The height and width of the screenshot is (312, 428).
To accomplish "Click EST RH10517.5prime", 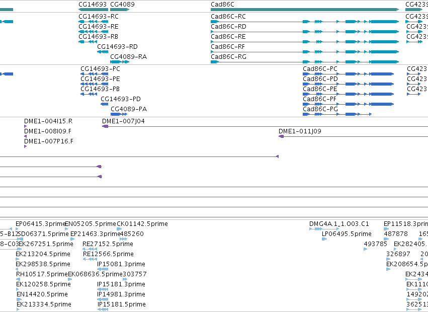I will 42,274.
